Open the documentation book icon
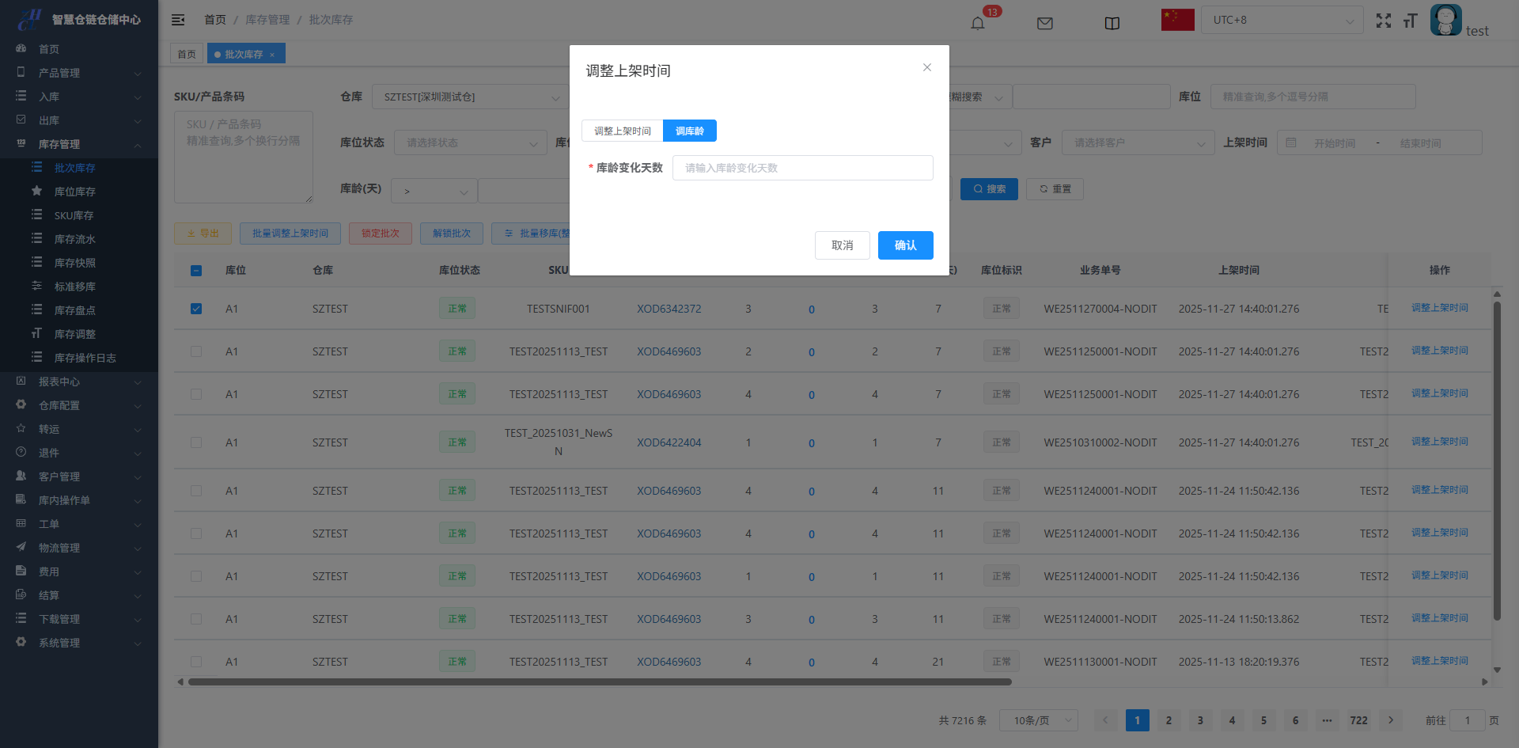Viewport: 1519px width, 748px height. point(1112,23)
